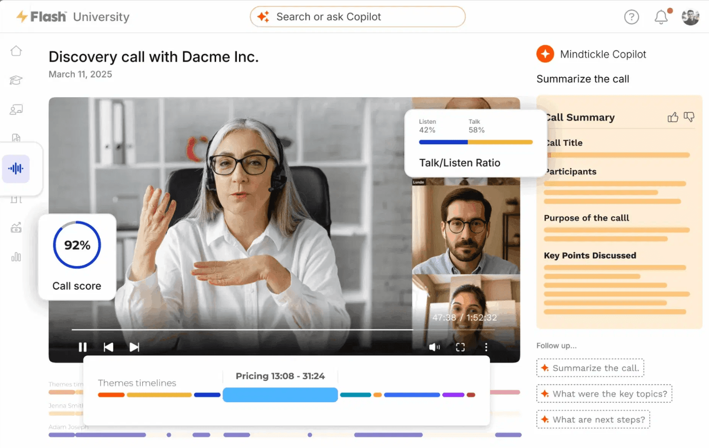
Task: Open the Home icon in sidebar
Action: (x=16, y=51)
